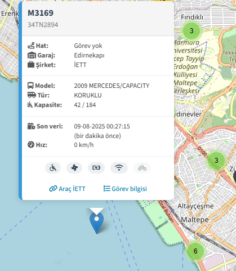
Task: Click the wheelchair accessibility icon badge
Action: [x=53, y=168]
